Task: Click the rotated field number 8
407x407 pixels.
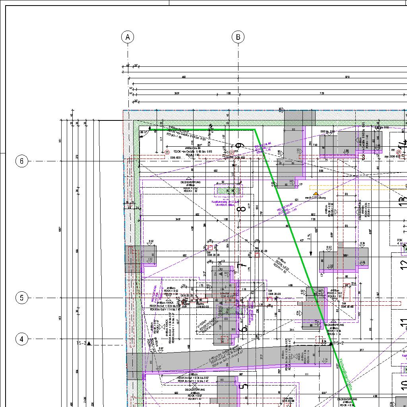Action: point(241,208)
